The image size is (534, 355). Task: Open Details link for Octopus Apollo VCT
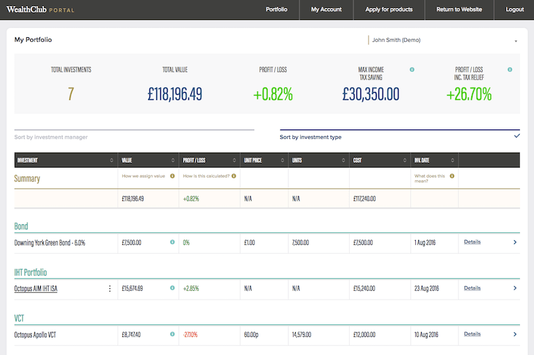(x=473, y=334)
